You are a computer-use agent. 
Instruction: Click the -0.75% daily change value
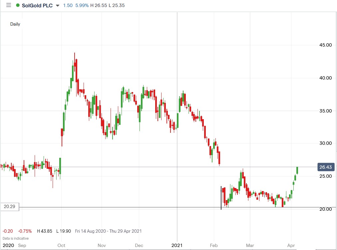pos(24,231)
